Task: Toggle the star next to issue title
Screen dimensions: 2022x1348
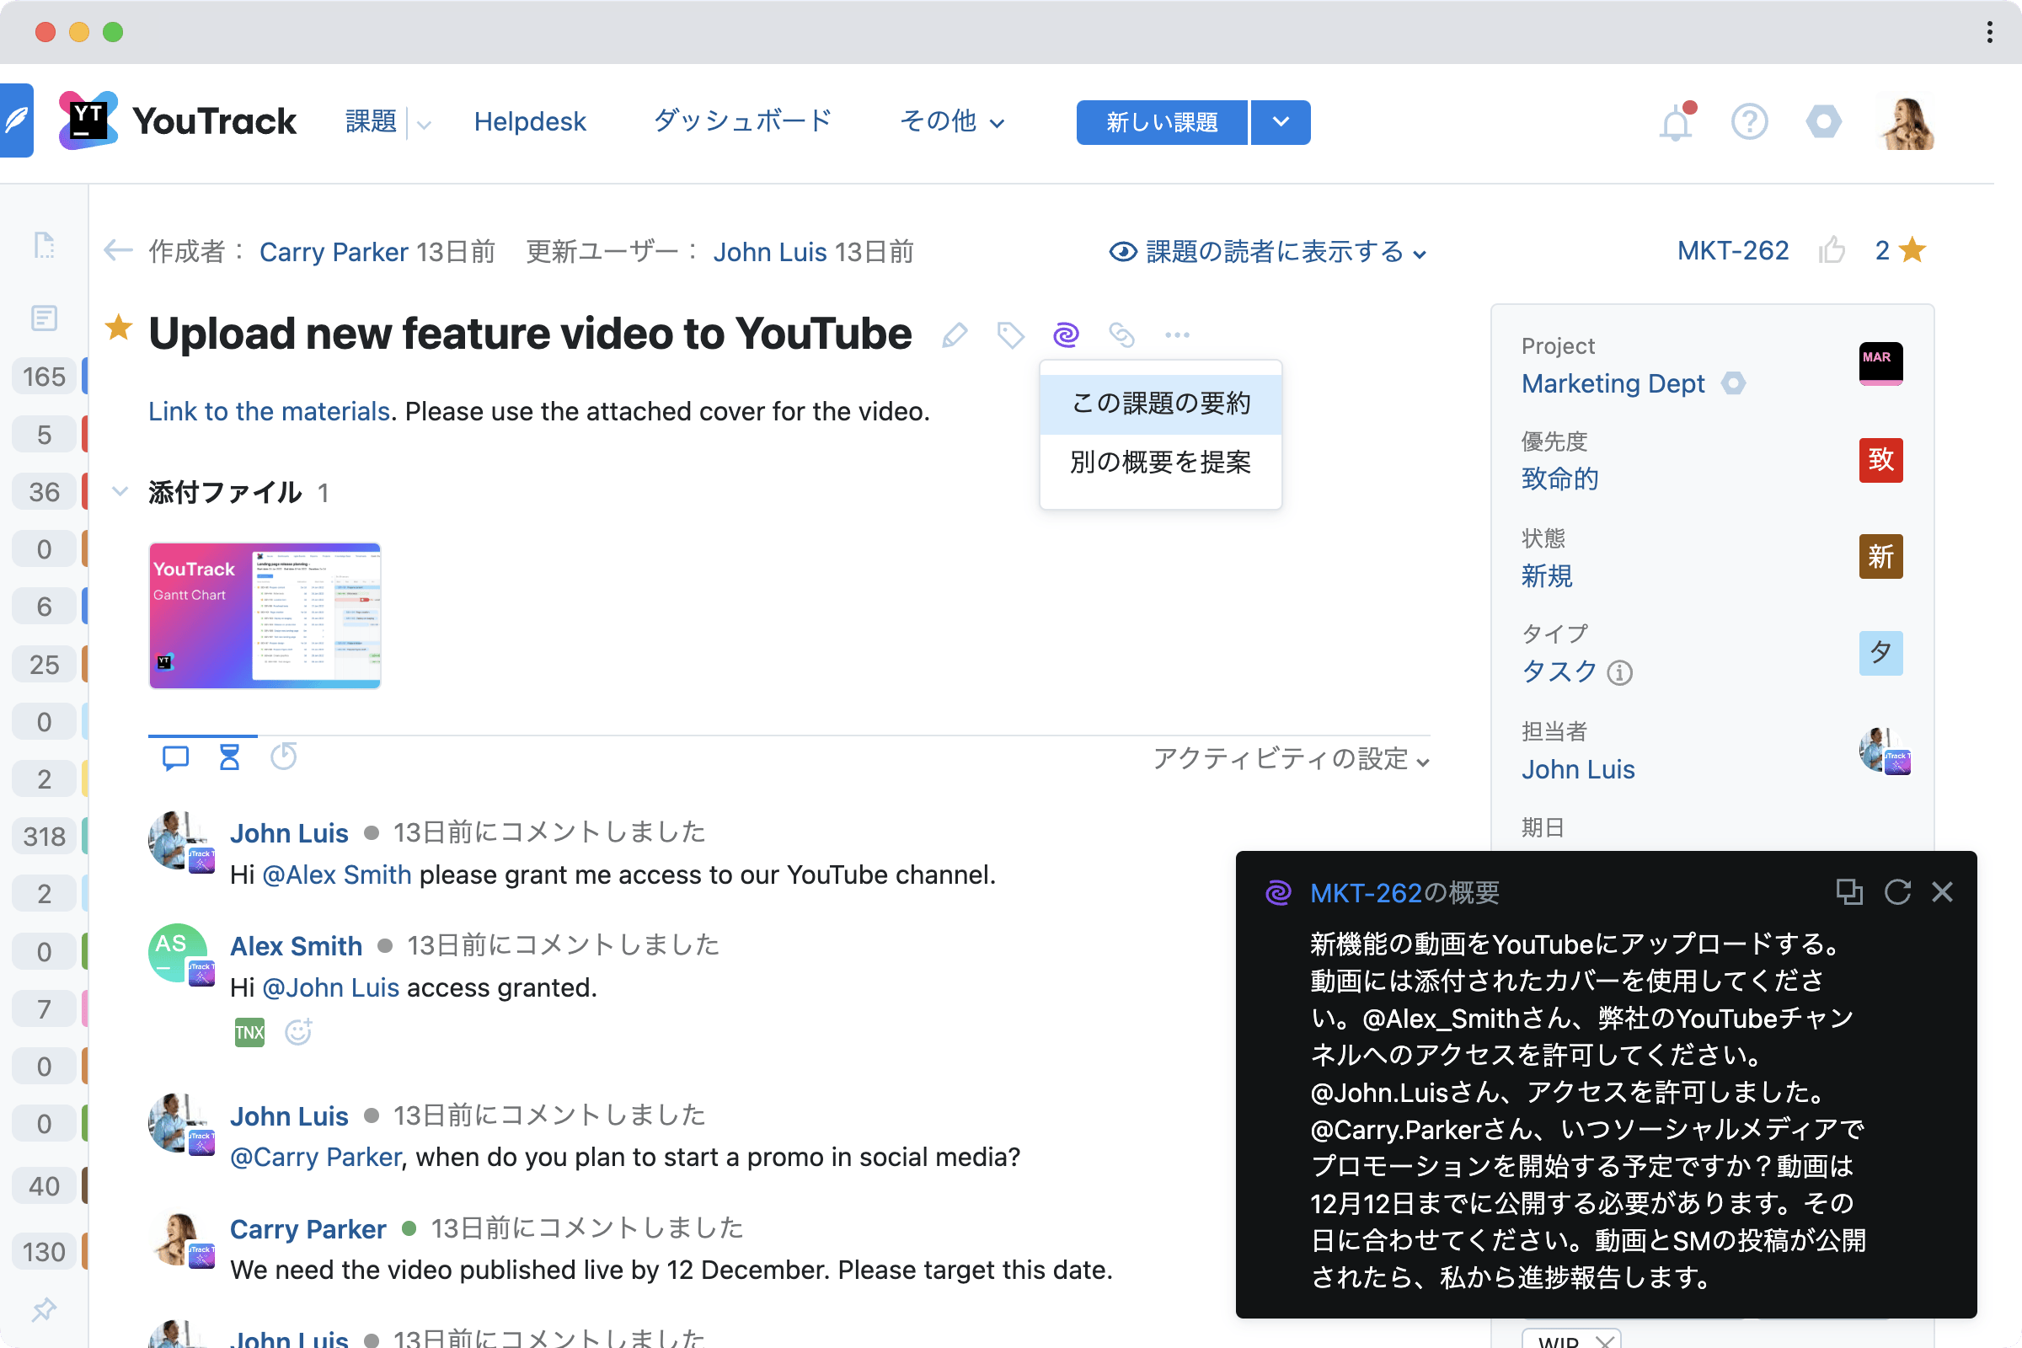Action: pos(119,329)
